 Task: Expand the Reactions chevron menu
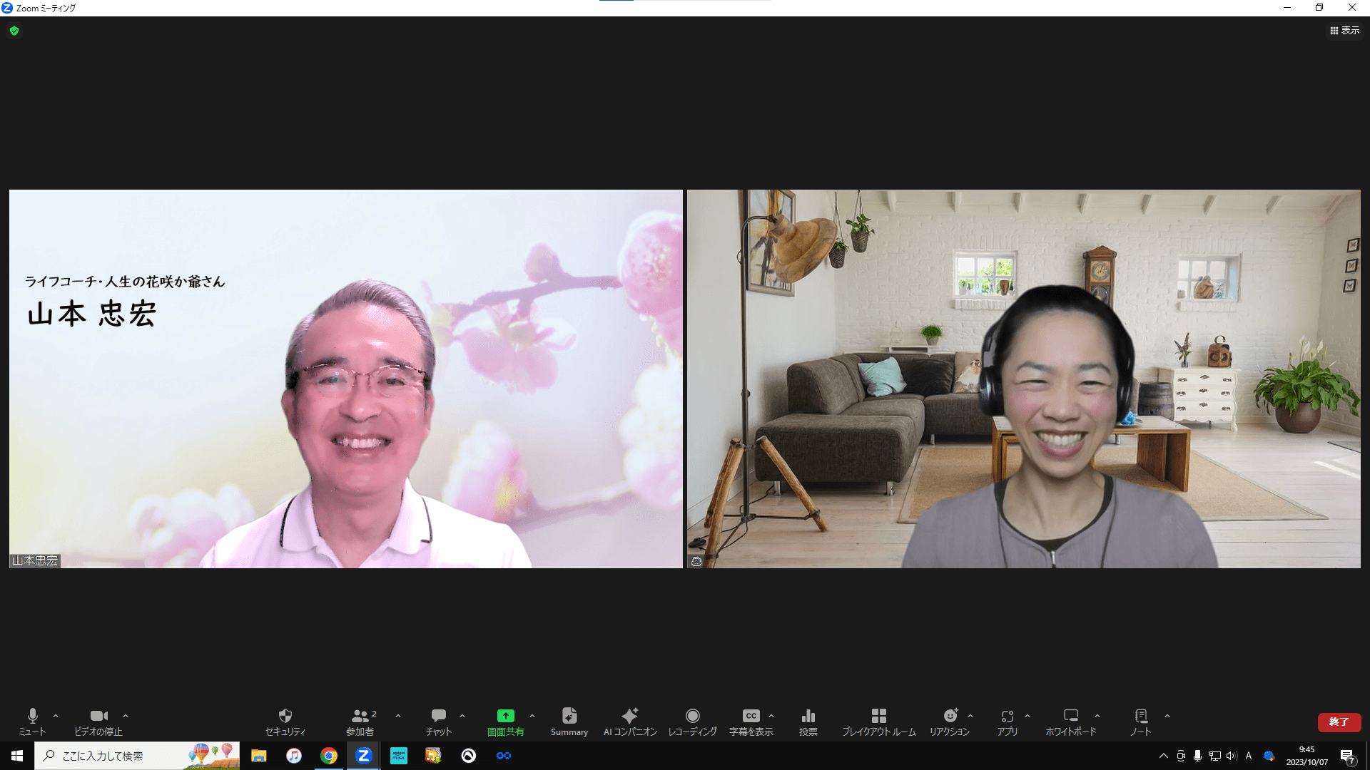click(x=970, y=716)
